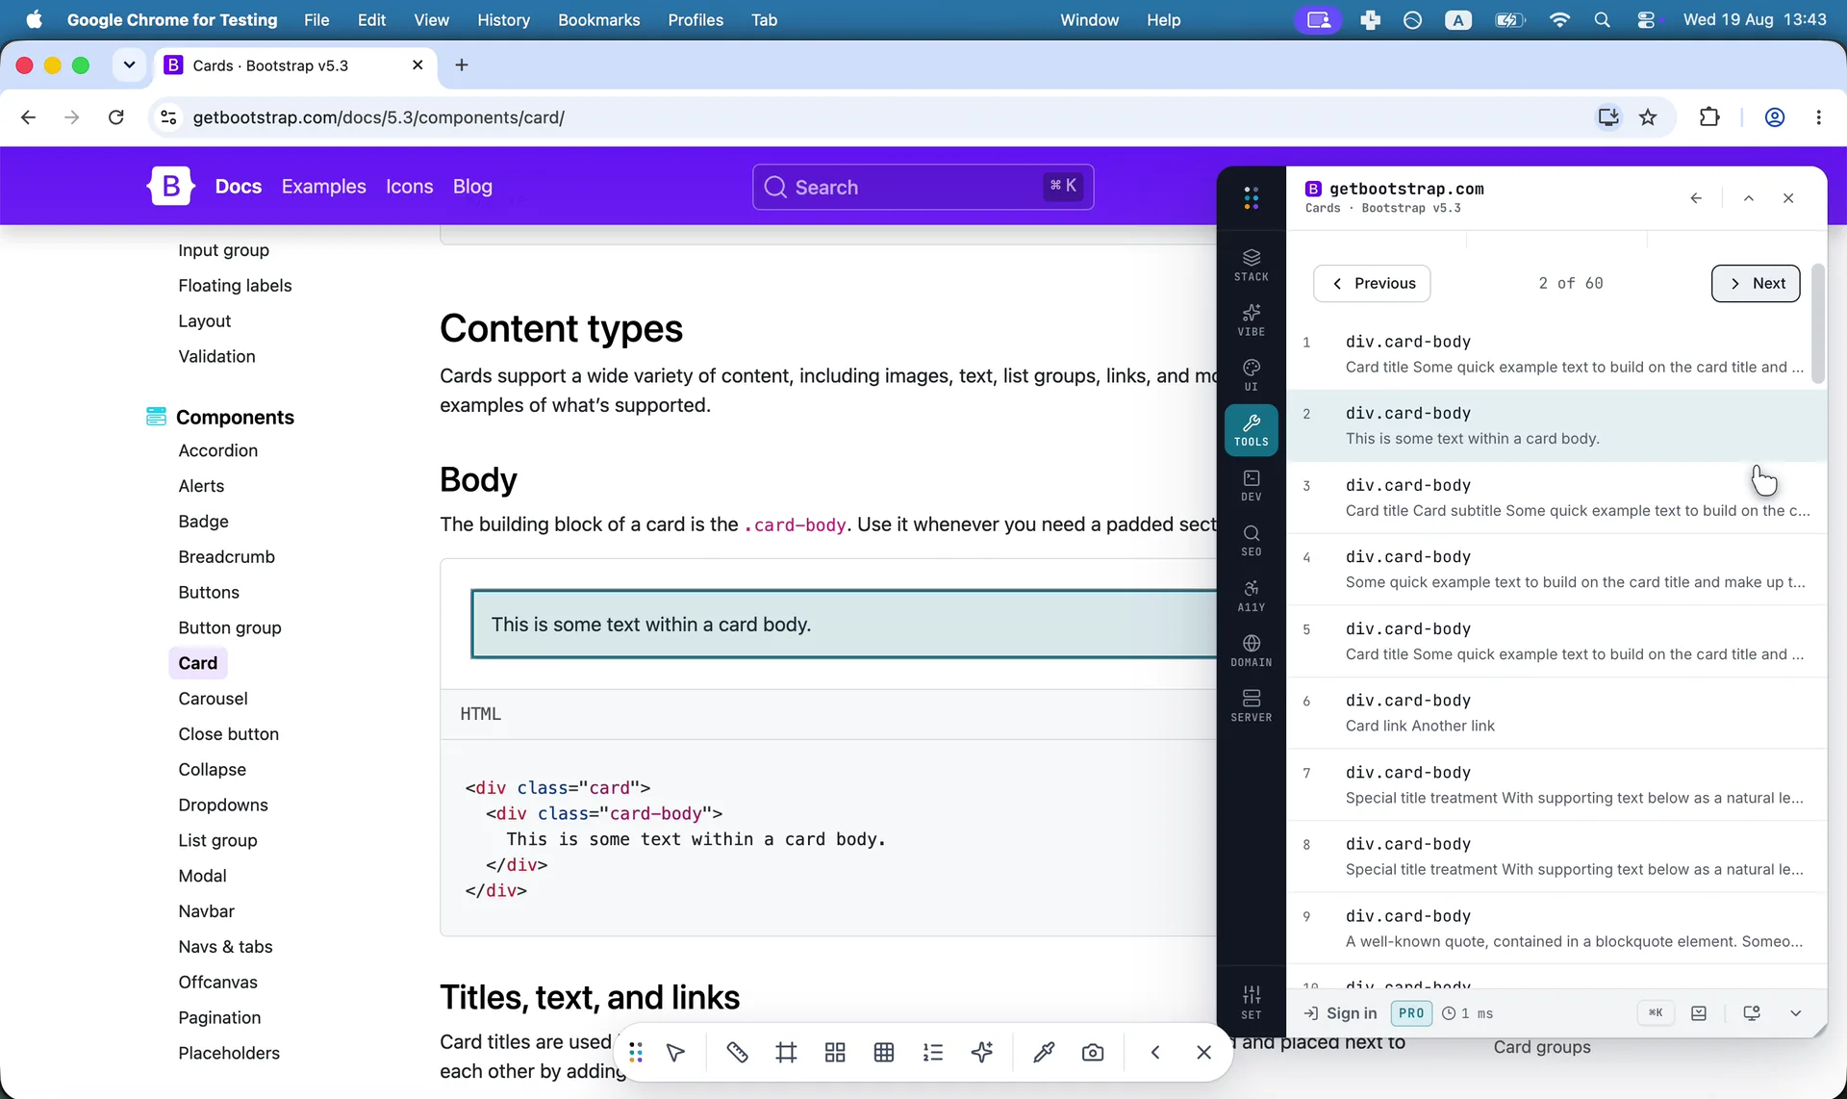The image size is (1847, 1099).
Task: Open the SERVER panel
Action: 1251,704
